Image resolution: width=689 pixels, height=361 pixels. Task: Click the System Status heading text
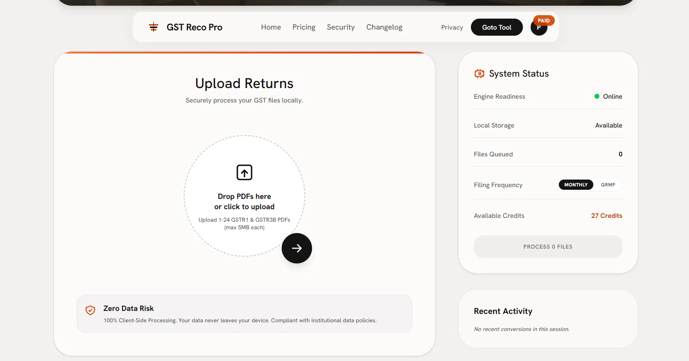pyautogui.click(x=519, y=74)
